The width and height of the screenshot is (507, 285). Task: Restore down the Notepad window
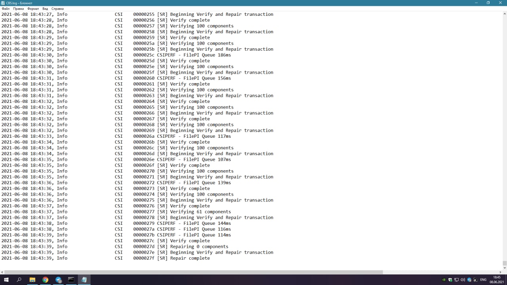(488, 3)
